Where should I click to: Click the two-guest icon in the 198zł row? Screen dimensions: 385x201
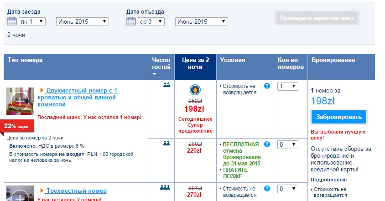click(x=166, y=85)
